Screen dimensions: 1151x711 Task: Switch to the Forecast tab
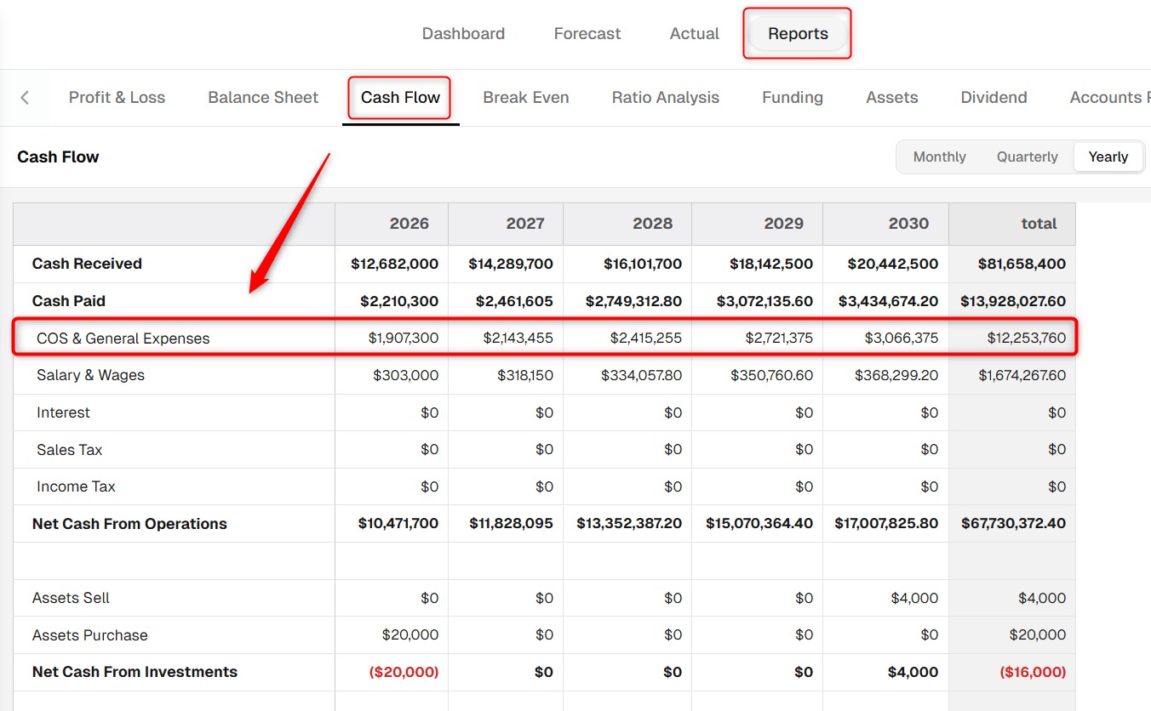587,34
